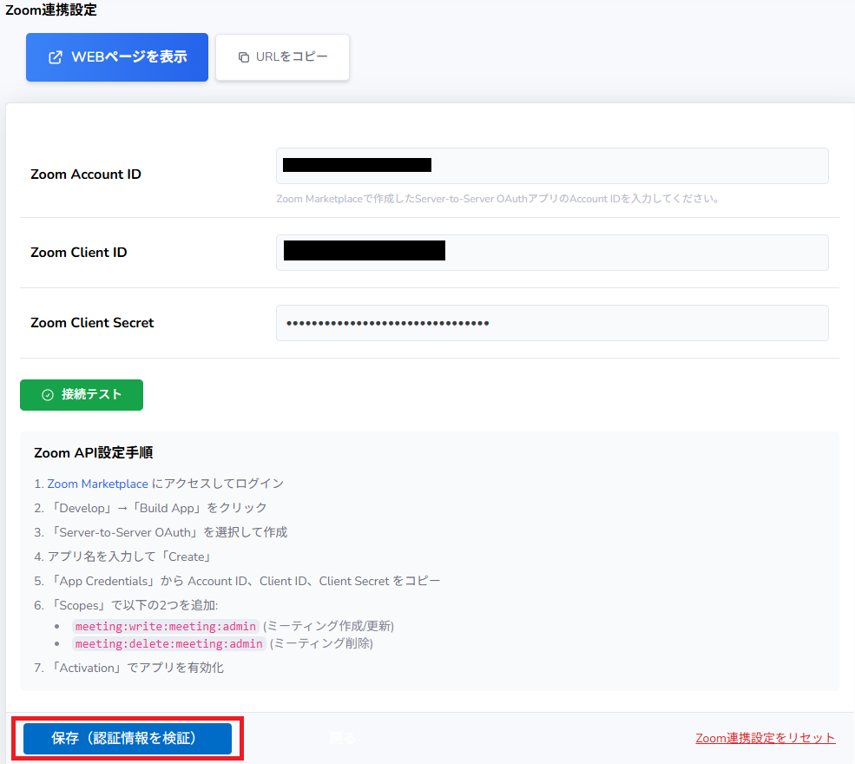Image resolution: width=855 pixels, height=764 pixels.
Task: Click the external-link icon on WEBページを表示
Action: click(x=55, y=57)
